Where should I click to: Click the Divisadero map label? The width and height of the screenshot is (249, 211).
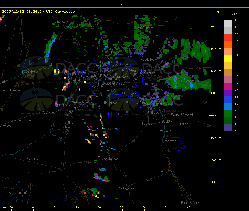[60, 22]
